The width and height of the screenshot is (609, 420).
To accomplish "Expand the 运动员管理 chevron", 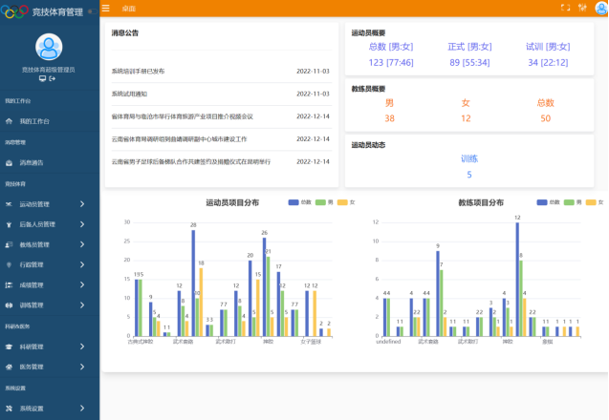I will 82,204.
